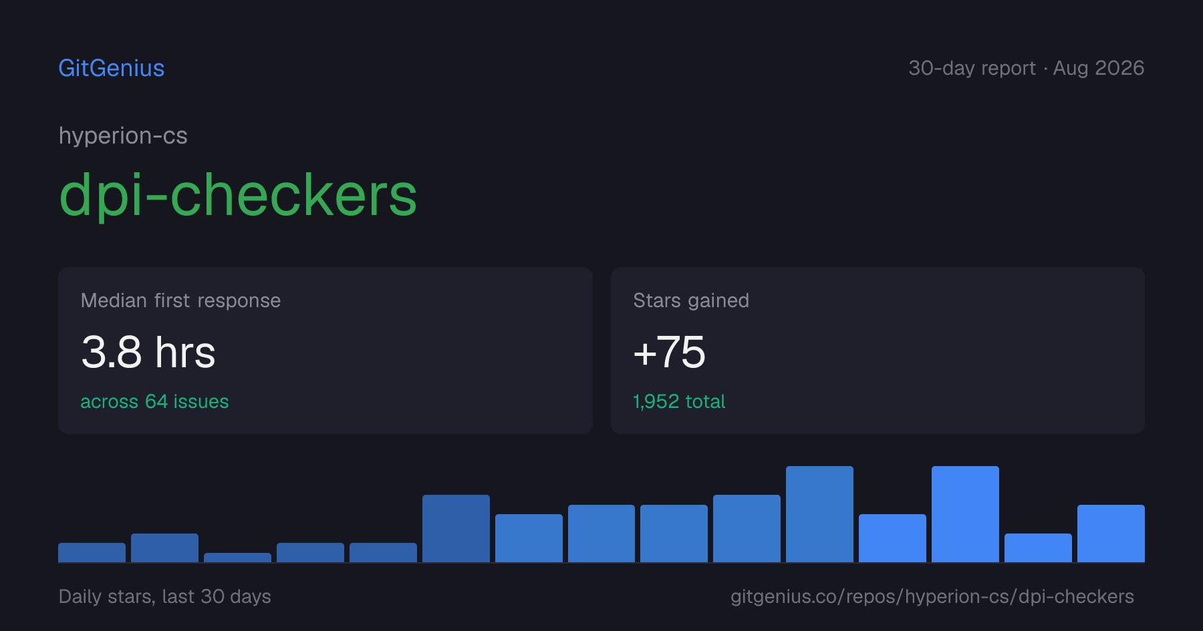Viewport: 1203px width, 631px height.
Task: Click the first bar in daily stars chart
Action: [92, 552]
